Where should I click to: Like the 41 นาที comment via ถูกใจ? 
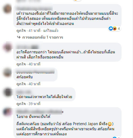click(x=21, y=31)
